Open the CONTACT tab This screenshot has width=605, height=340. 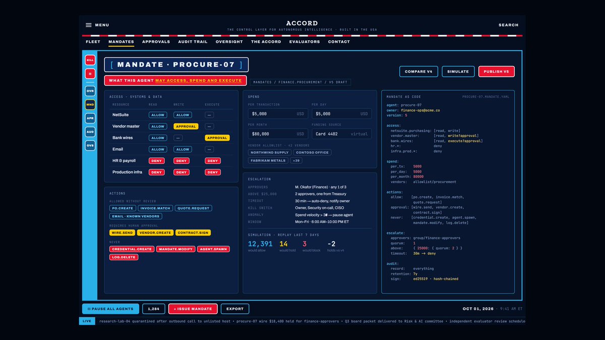(x=339, y=42)
